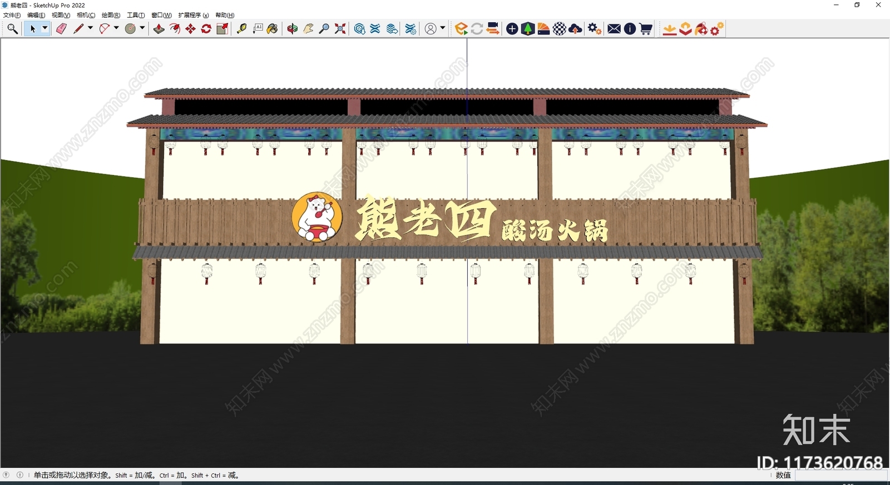
Task: Click the grey Live Updates sync icon
Action: click(x=477, y=29)
